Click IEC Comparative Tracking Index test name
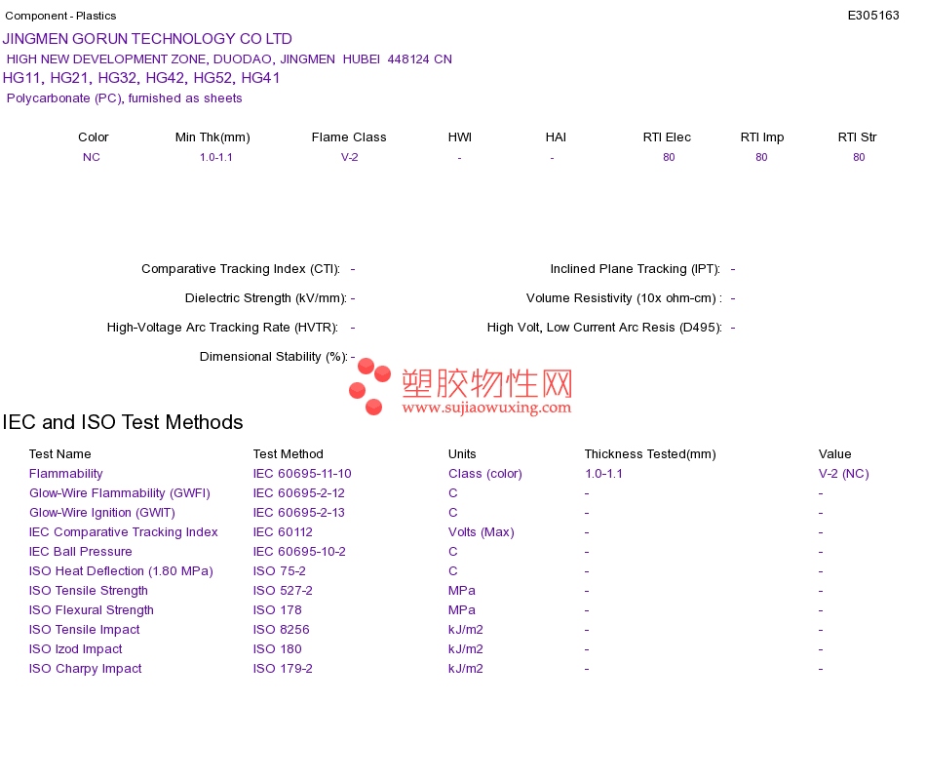The image size is (926, 780). click(x=124, y=531)
